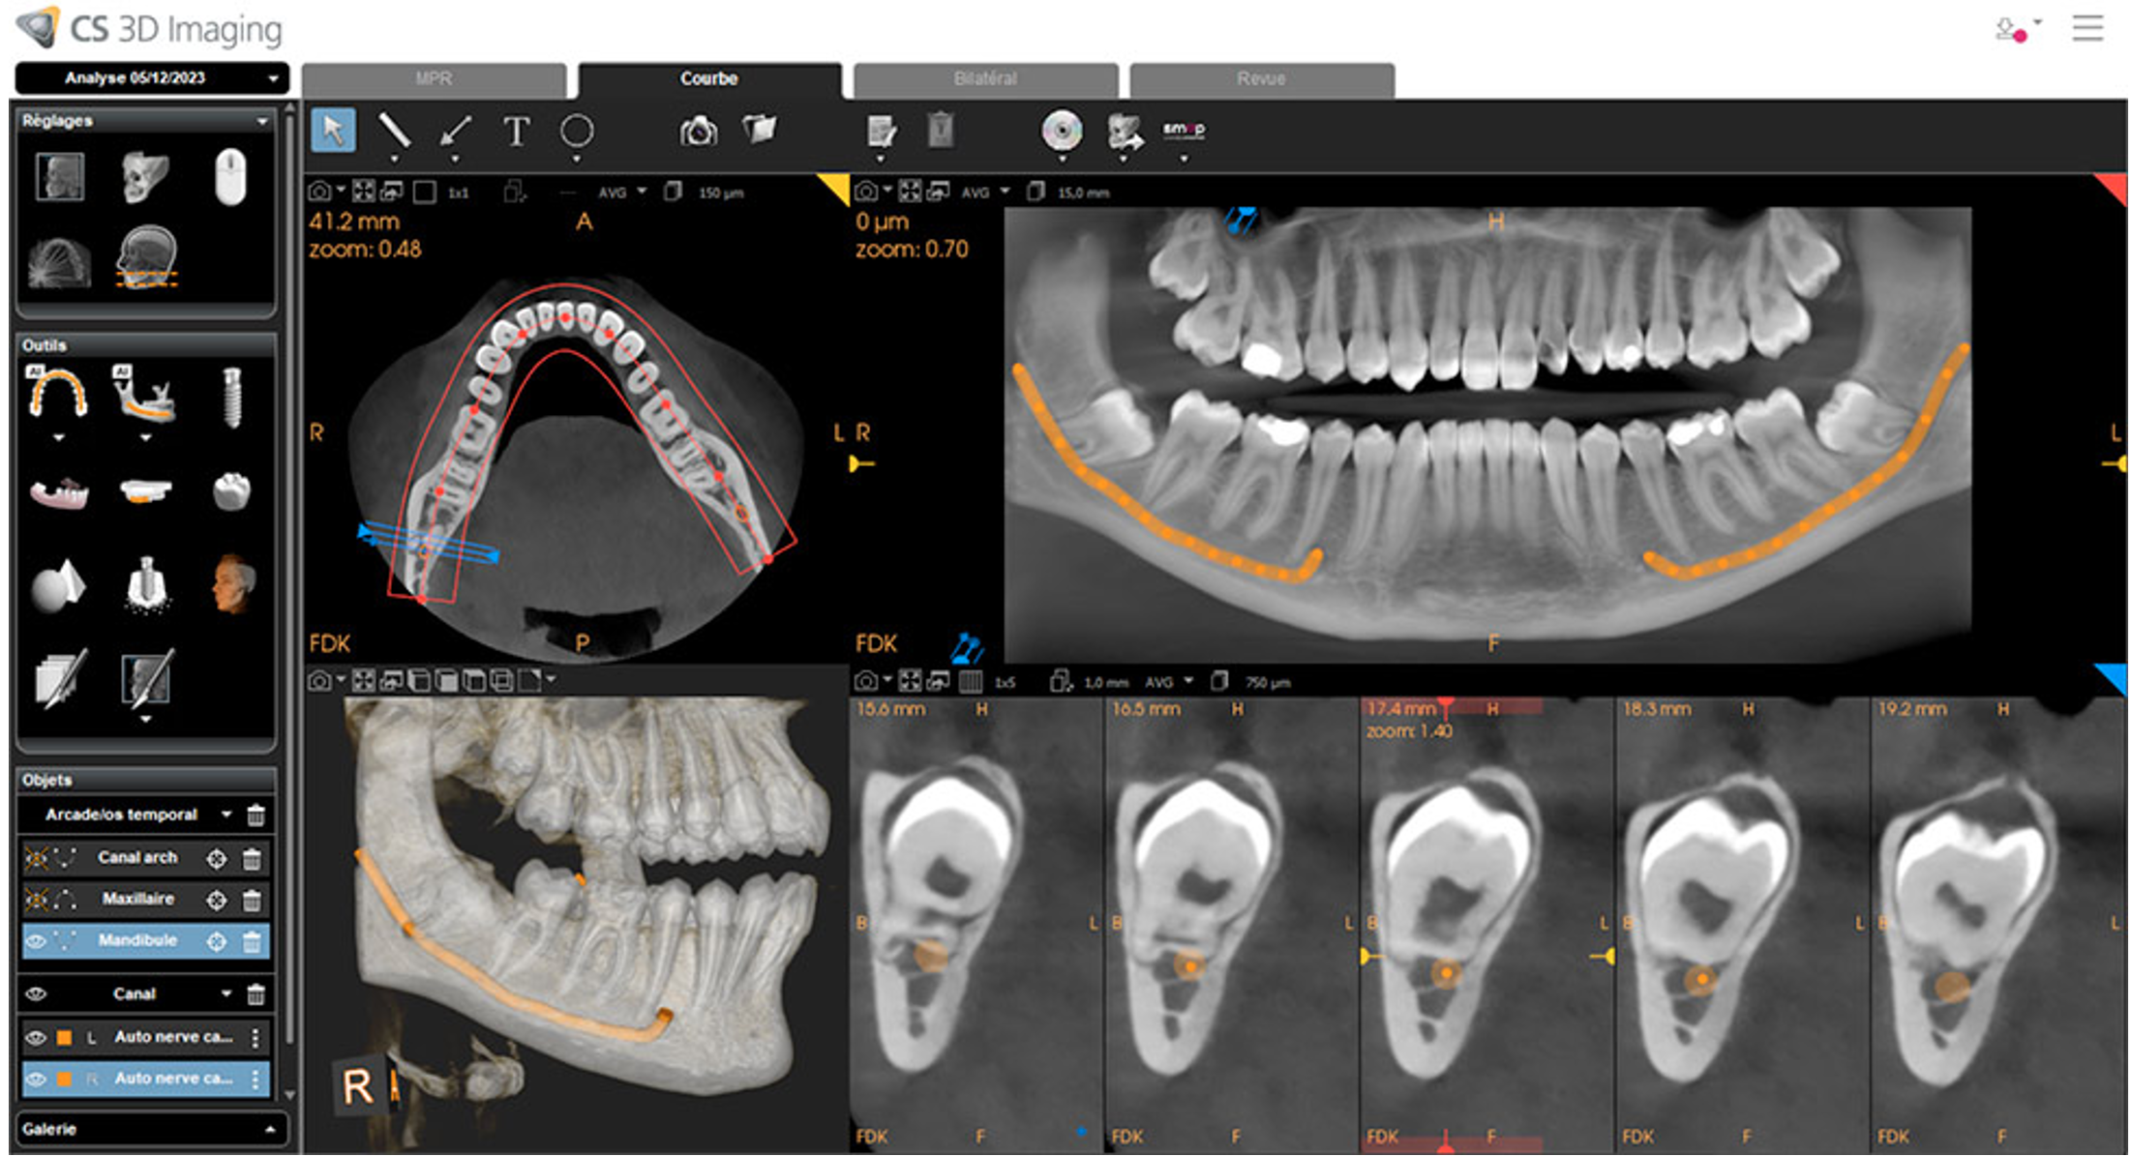Switch to the MPR tab

point(434,79)
